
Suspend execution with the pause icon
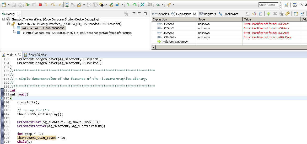coord(34,5)
